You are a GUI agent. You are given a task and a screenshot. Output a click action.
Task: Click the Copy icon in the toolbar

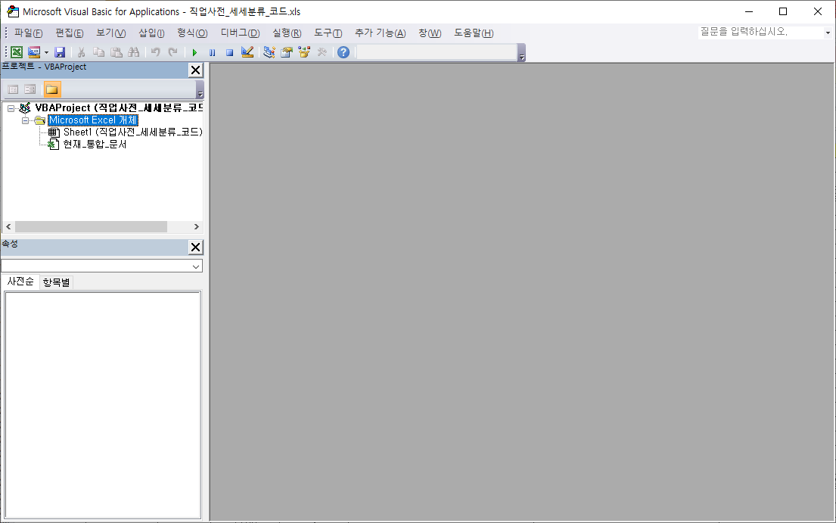[x=98, y=52]
